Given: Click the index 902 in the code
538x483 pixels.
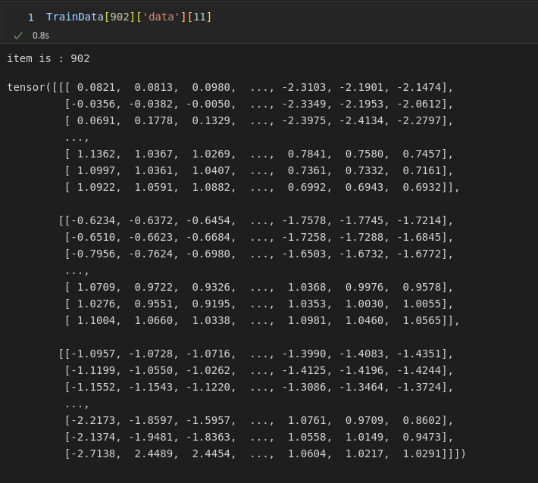Looking at the screenshot, I should pyautogui.click(x=118, y=17).
